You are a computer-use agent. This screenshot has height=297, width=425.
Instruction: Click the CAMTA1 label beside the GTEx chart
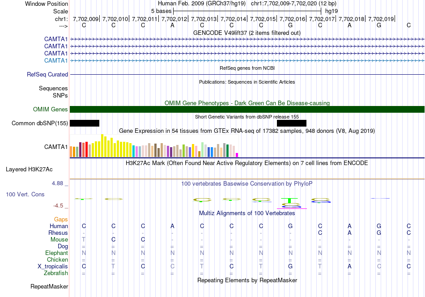[56, 147]
